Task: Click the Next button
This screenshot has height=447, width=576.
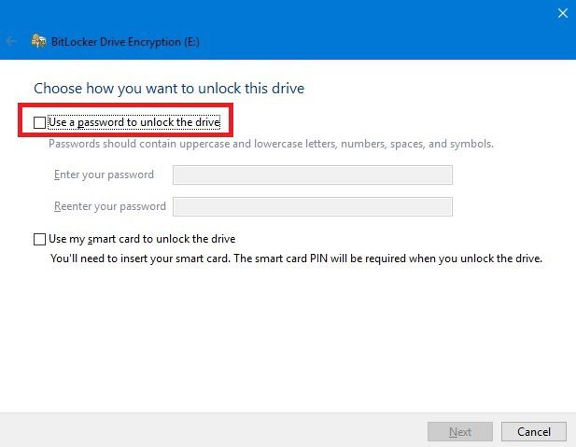Action: click(x=460, y=431)
